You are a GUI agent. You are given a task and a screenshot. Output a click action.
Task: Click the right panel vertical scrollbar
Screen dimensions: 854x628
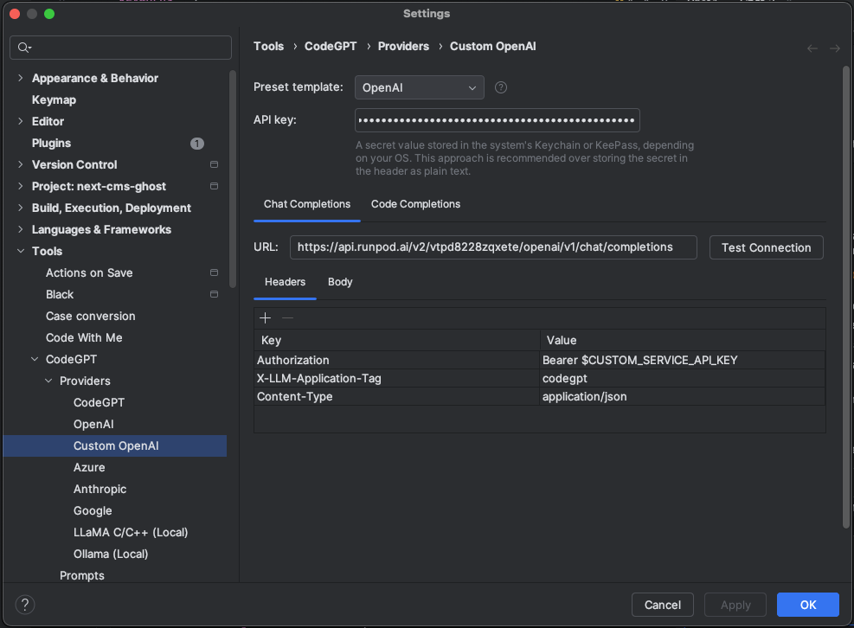[x=846, y=297]
